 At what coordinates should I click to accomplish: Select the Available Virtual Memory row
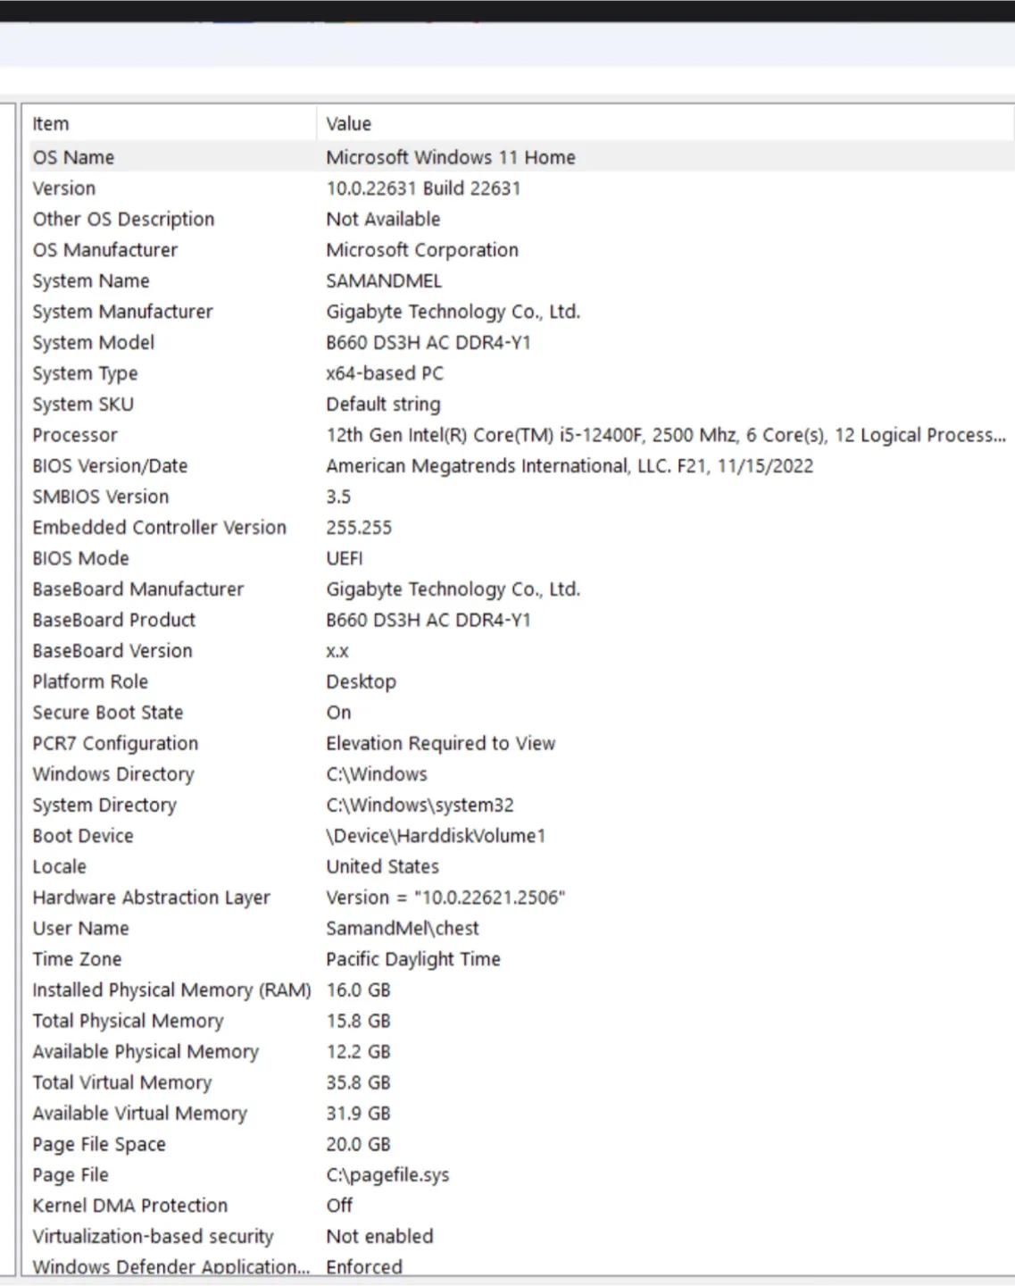pos(139,1114)
